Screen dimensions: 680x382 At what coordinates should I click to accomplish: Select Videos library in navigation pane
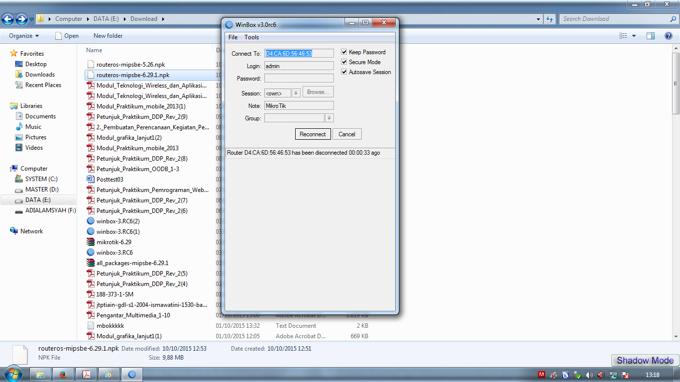point(34,148)
